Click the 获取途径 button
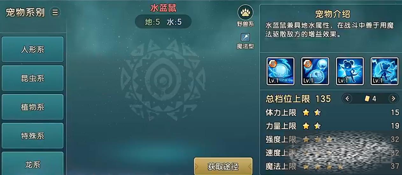The width and height of the screenshot is (402, 175). [x=223, y=166]
